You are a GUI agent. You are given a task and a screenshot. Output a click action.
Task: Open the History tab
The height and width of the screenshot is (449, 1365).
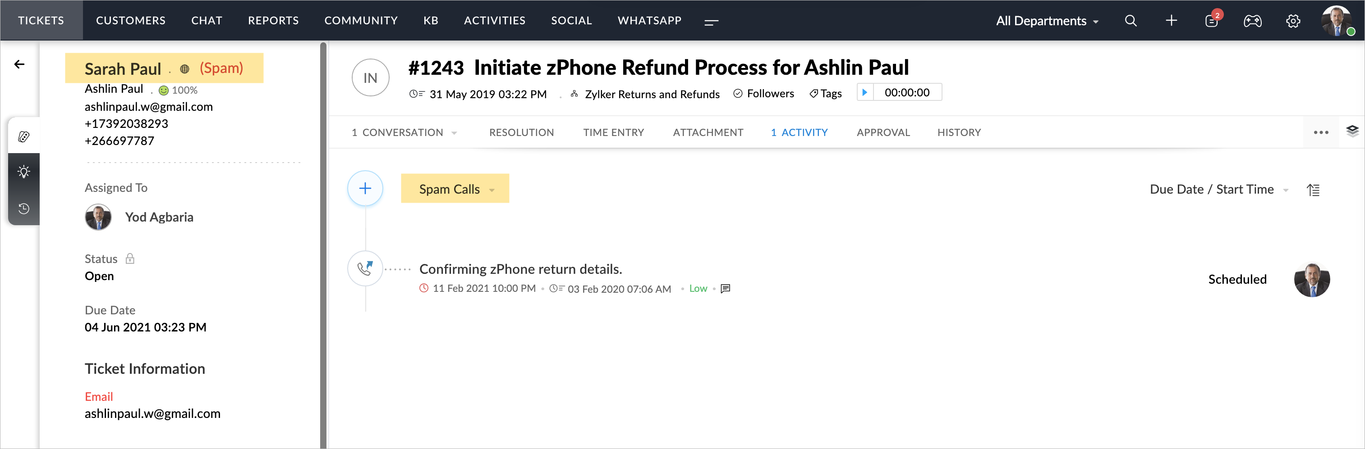959,132
